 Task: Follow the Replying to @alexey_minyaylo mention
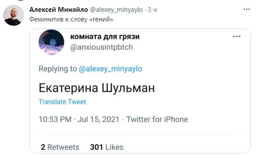point(110,69)
